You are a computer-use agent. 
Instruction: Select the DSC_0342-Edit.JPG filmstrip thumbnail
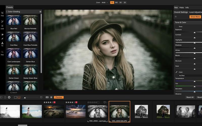(x=119, y=112)
